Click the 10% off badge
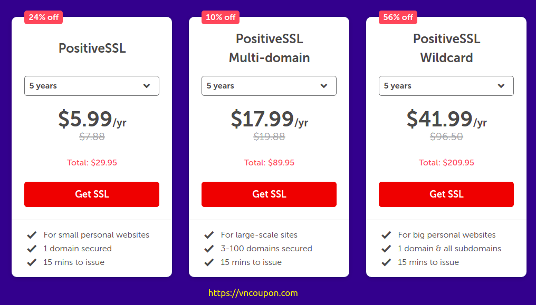 coord(221,17)
